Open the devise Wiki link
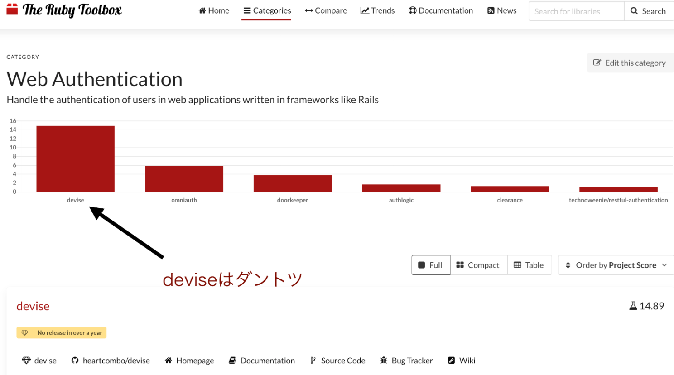 (x=462, y=361)
